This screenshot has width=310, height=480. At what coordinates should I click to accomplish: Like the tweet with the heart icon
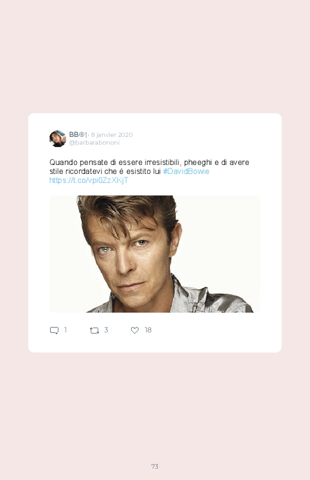(135, 330)
